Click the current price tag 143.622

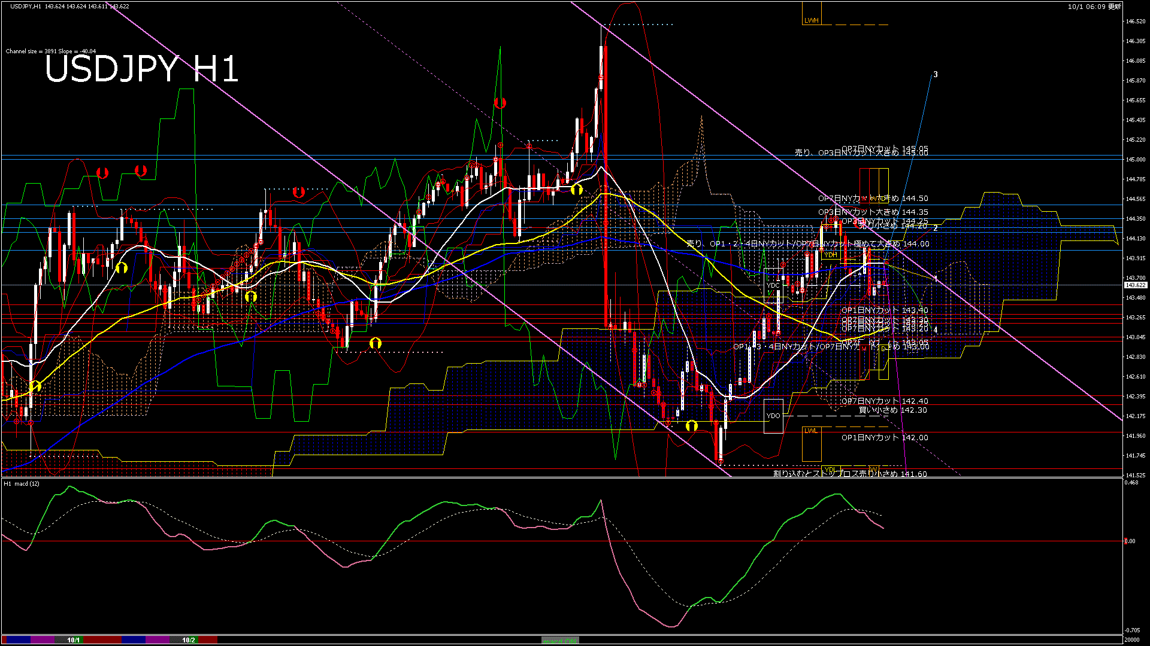click(1134, 285)
